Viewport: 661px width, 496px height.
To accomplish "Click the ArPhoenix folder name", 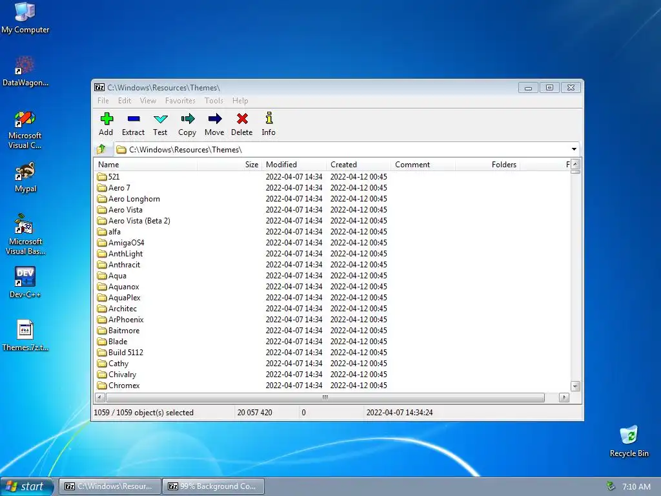I will click(126, 319).
